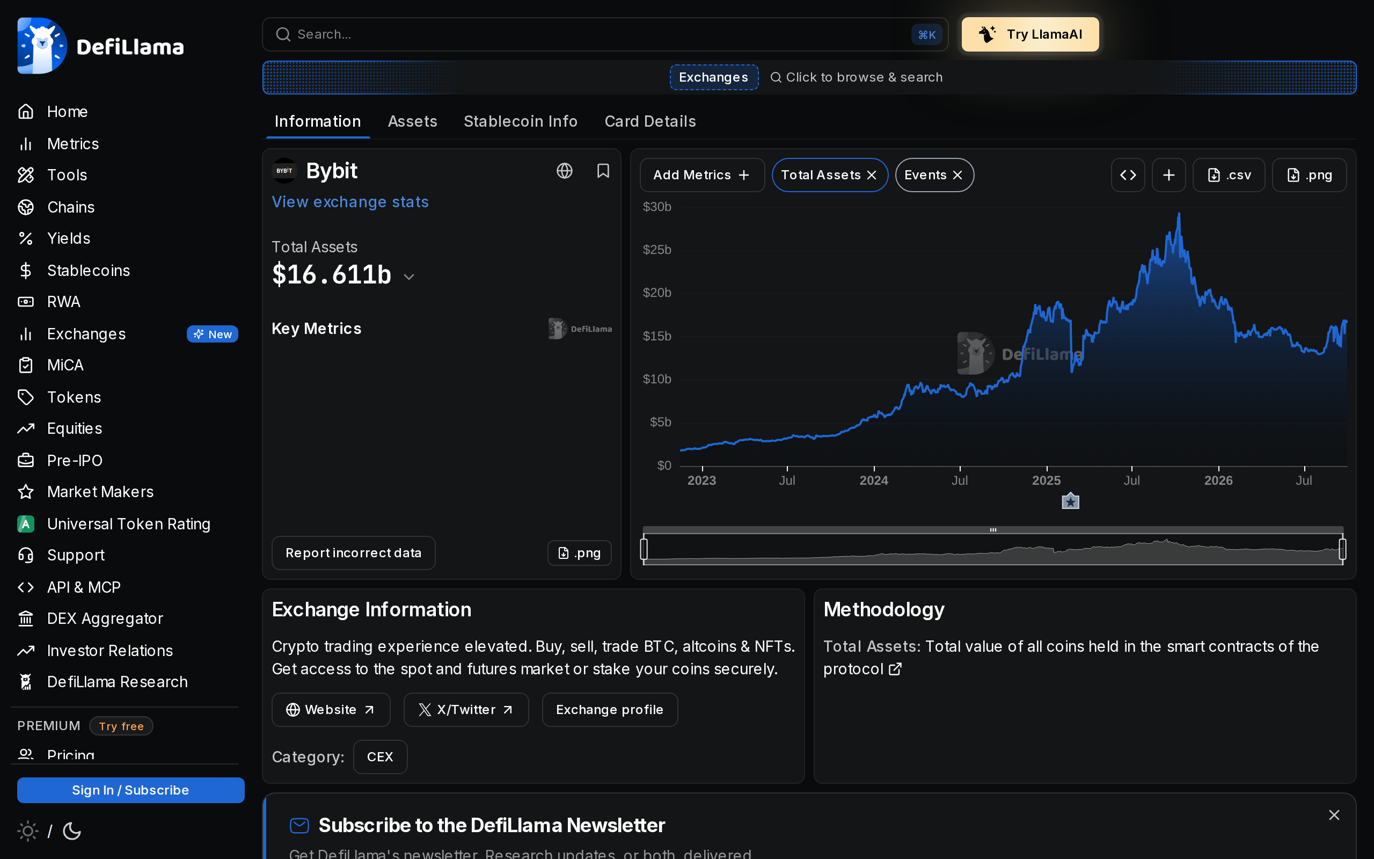Remove the Events chip from chart
Screen dimensions: 1374x859
point(958,175)
